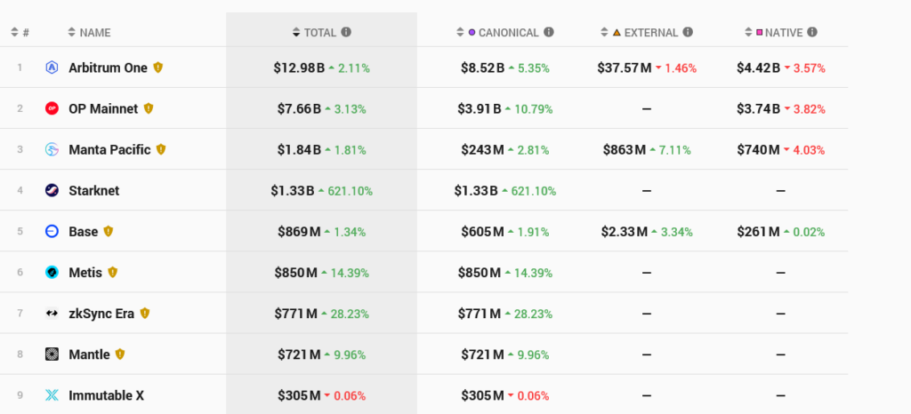Open the Arbitrum One project link
The width and height of the screenshot is (911, 414).
point(108,68)
